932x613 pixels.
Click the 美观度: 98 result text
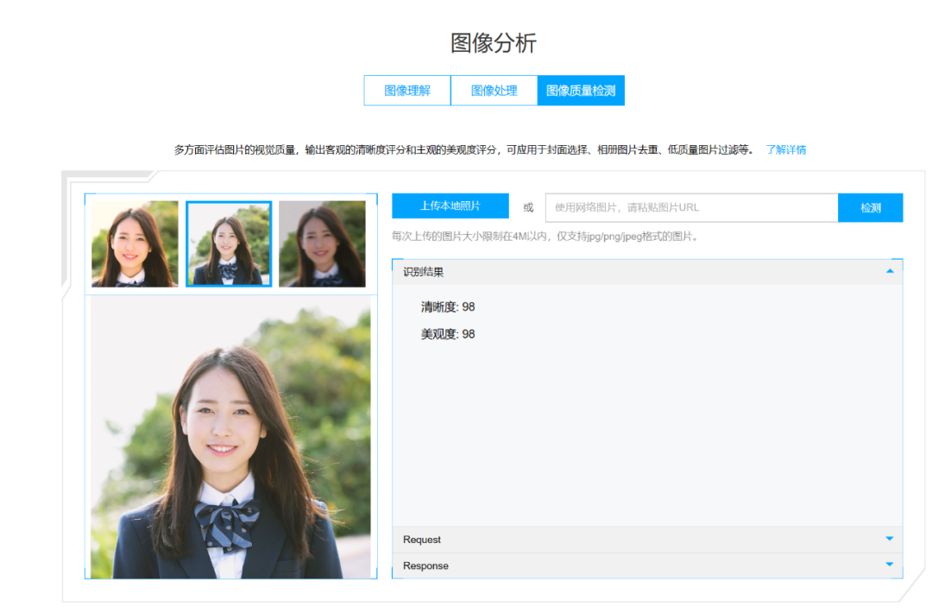(x=448, y=334)
